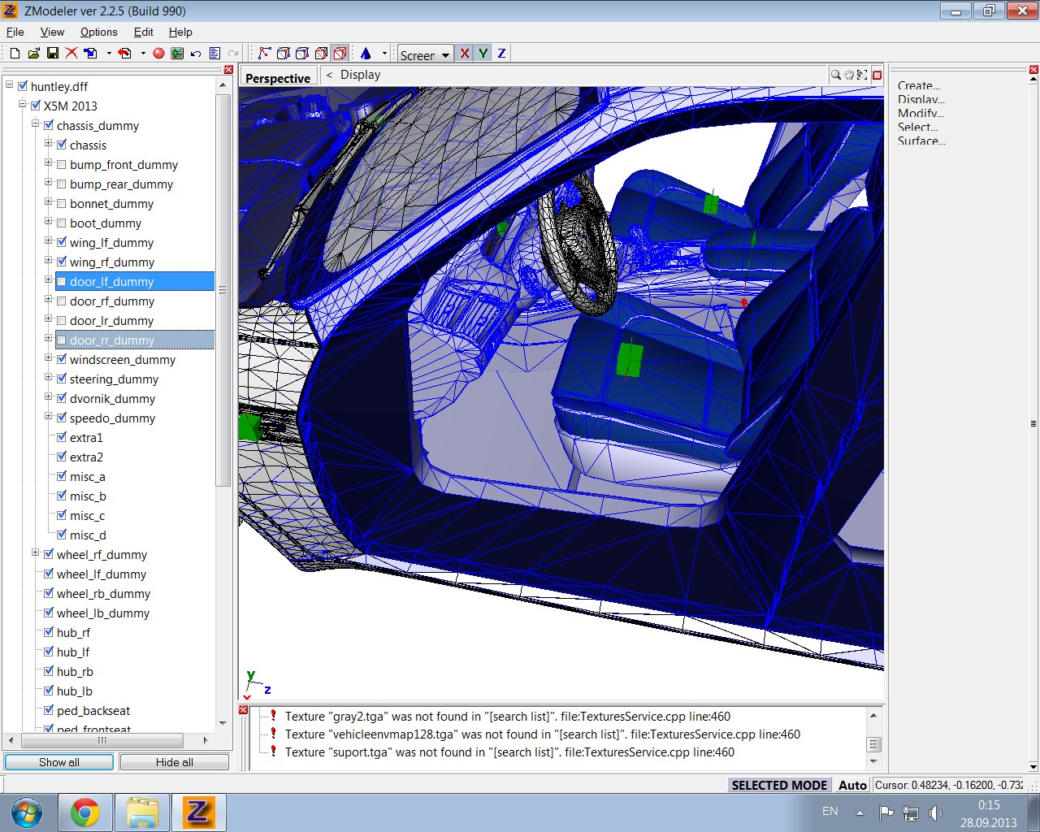Uncheck the windscreen_dummy checkbox
Viewport: 1040px width, 832px height.
62,360
